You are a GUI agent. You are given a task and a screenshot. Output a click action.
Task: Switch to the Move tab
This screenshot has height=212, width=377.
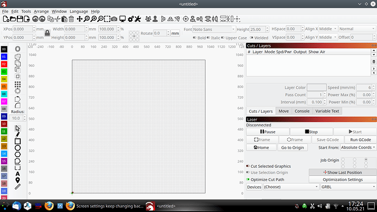(x=284, y=111)
